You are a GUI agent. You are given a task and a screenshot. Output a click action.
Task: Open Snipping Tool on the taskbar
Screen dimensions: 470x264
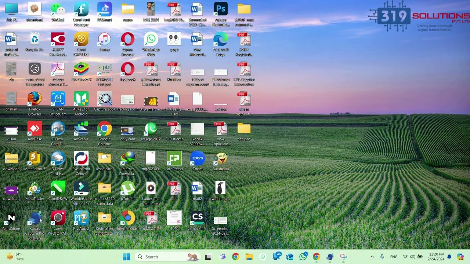(343, 257)
